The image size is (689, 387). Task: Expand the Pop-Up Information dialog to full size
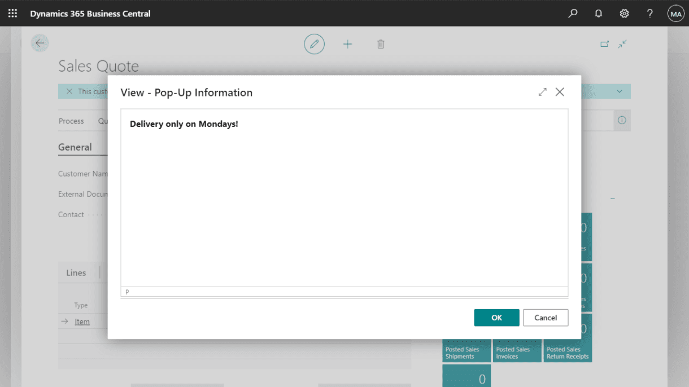(x=542, y=92)
